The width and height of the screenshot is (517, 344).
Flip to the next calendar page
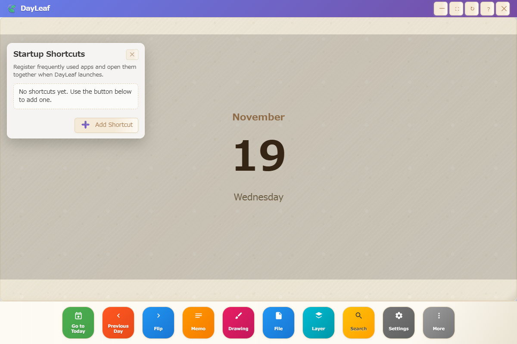[x=158, y=322]
